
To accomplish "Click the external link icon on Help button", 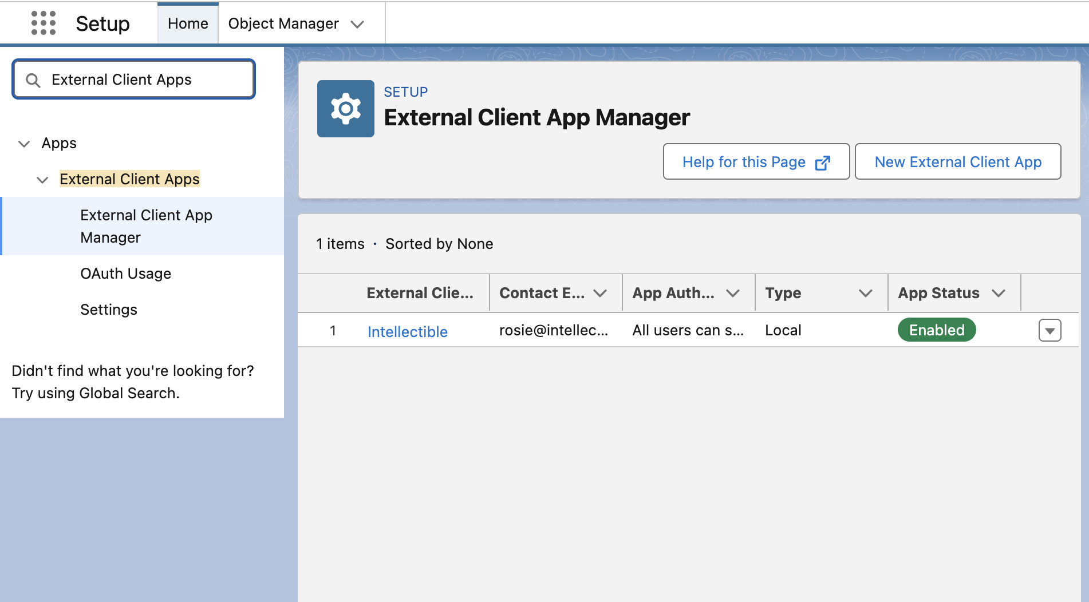I will coord(823,162).
